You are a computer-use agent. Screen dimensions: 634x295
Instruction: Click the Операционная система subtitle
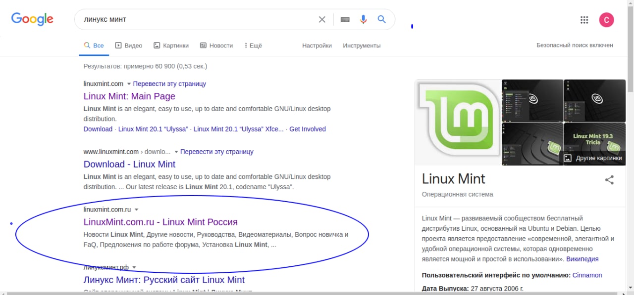pos(457,194)
